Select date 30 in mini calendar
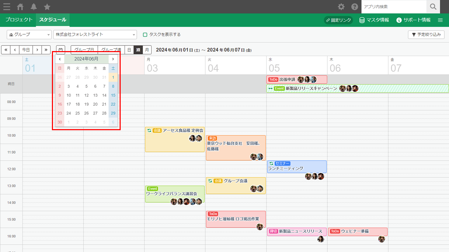This screenshot has height=252, width=449. coord(60,122)
